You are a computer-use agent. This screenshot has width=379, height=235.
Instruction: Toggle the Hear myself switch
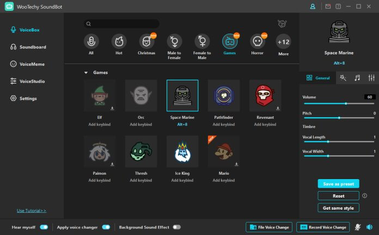[44, 227]
